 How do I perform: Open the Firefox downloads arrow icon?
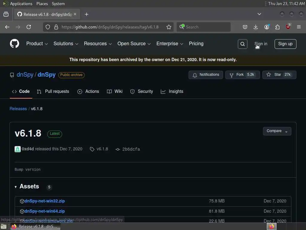click(x=256, y=27)
